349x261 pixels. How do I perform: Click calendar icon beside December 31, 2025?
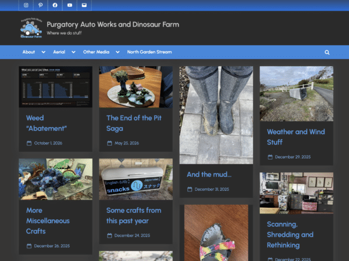coord(190,189)
